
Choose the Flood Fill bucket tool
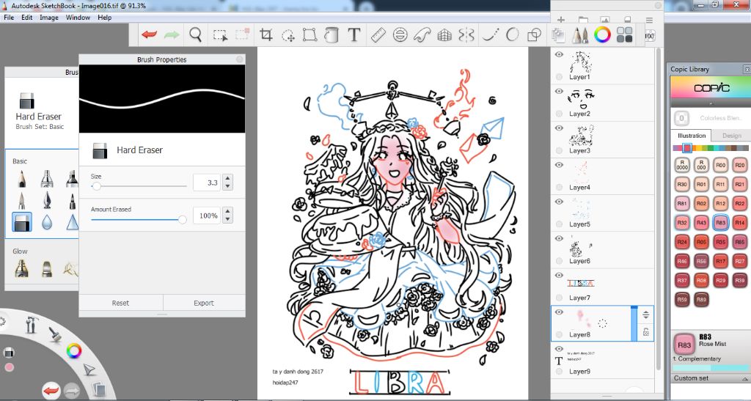(331, 34)
